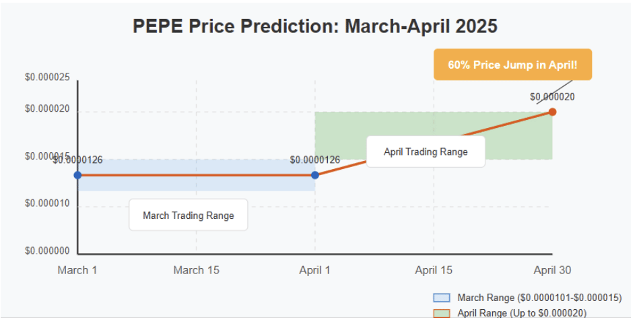Click the $0.000010 y-axis label
637x330 pixels.
tap(47, 204)
